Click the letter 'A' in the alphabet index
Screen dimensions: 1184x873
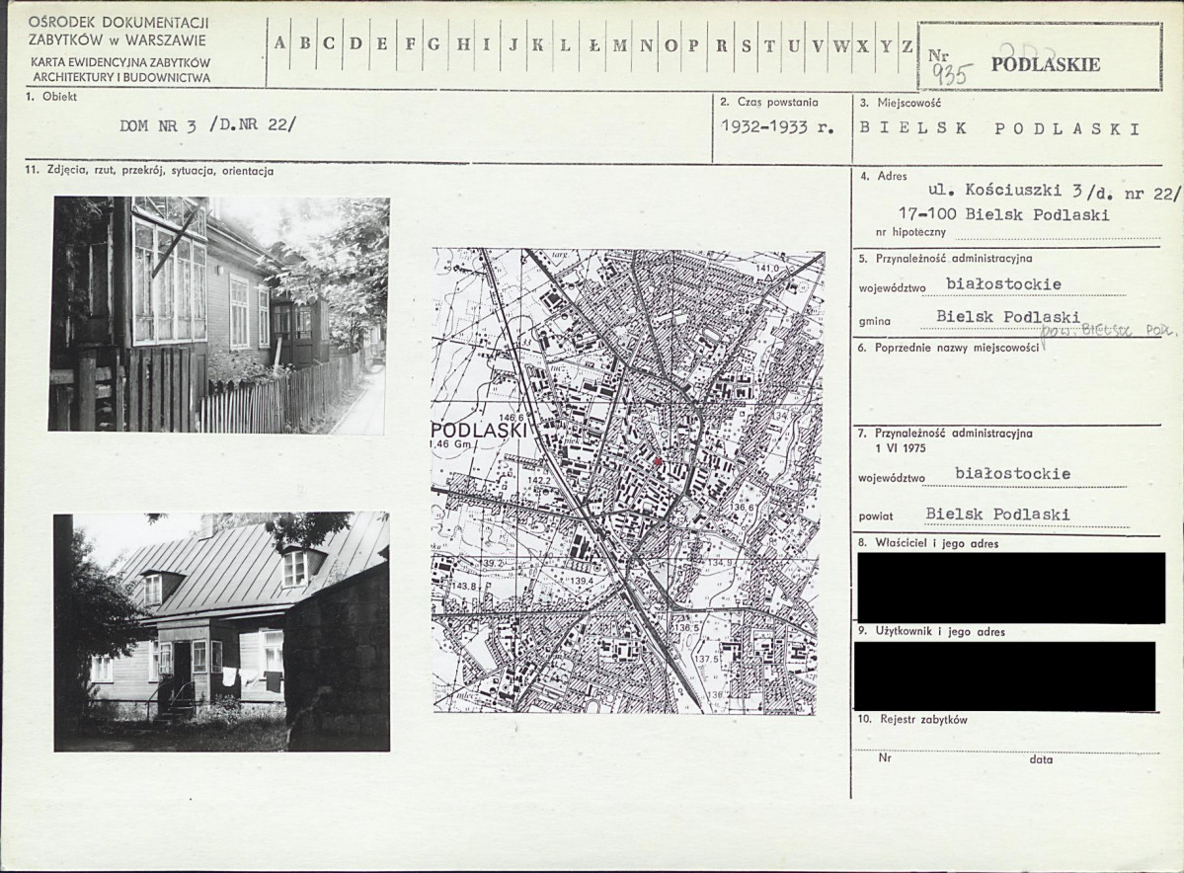click(x=279, y=43)
